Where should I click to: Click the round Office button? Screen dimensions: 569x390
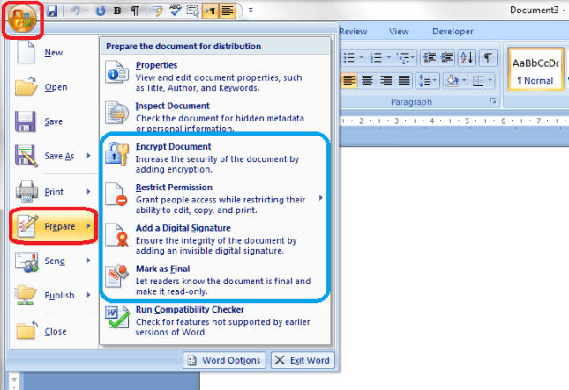tap(22, 18)
